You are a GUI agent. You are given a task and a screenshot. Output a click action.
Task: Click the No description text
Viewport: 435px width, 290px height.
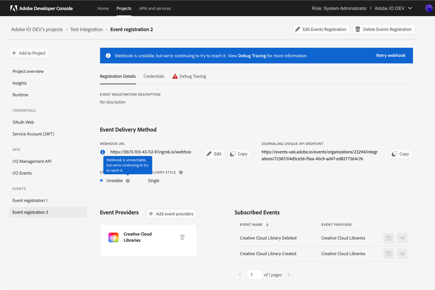(x=112, y=102)
